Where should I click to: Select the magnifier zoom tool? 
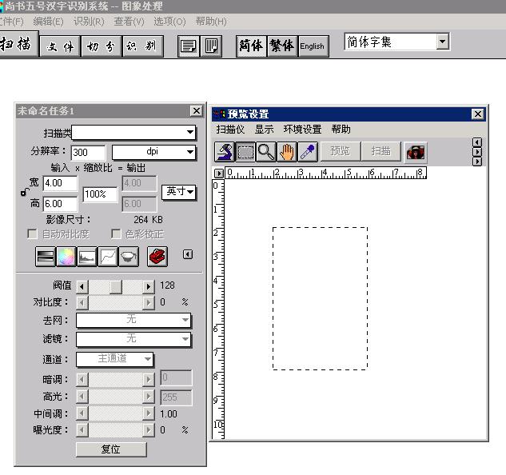pyautogui.click(x=266, y=151)
